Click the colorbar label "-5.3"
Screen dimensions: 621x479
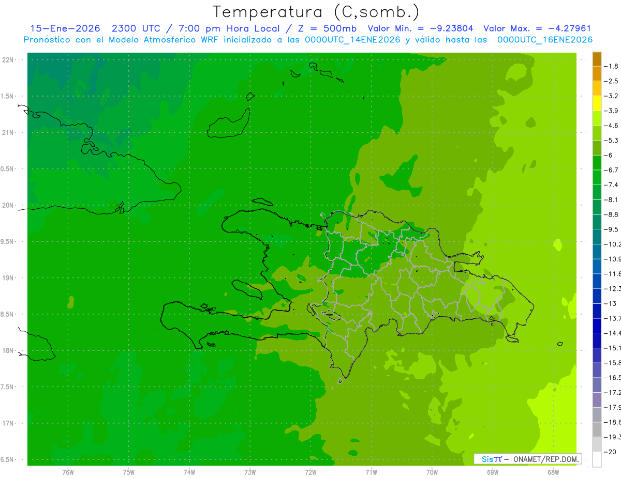click(611, 141)
